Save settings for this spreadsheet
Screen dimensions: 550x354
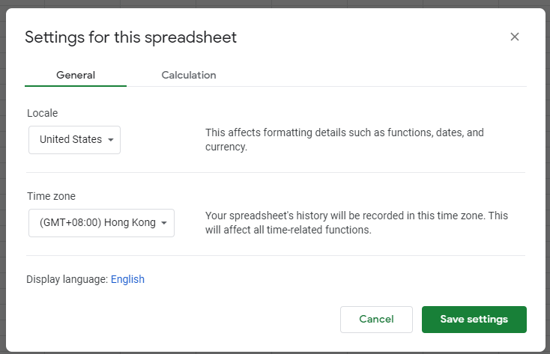pos(474,320)
